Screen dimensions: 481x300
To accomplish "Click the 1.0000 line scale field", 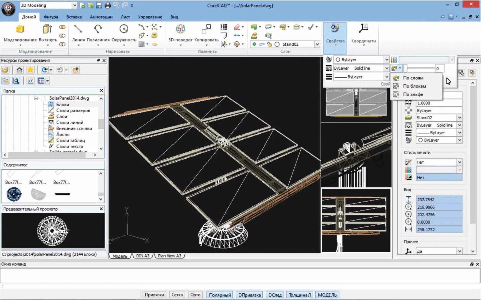I will pos(439,103).
